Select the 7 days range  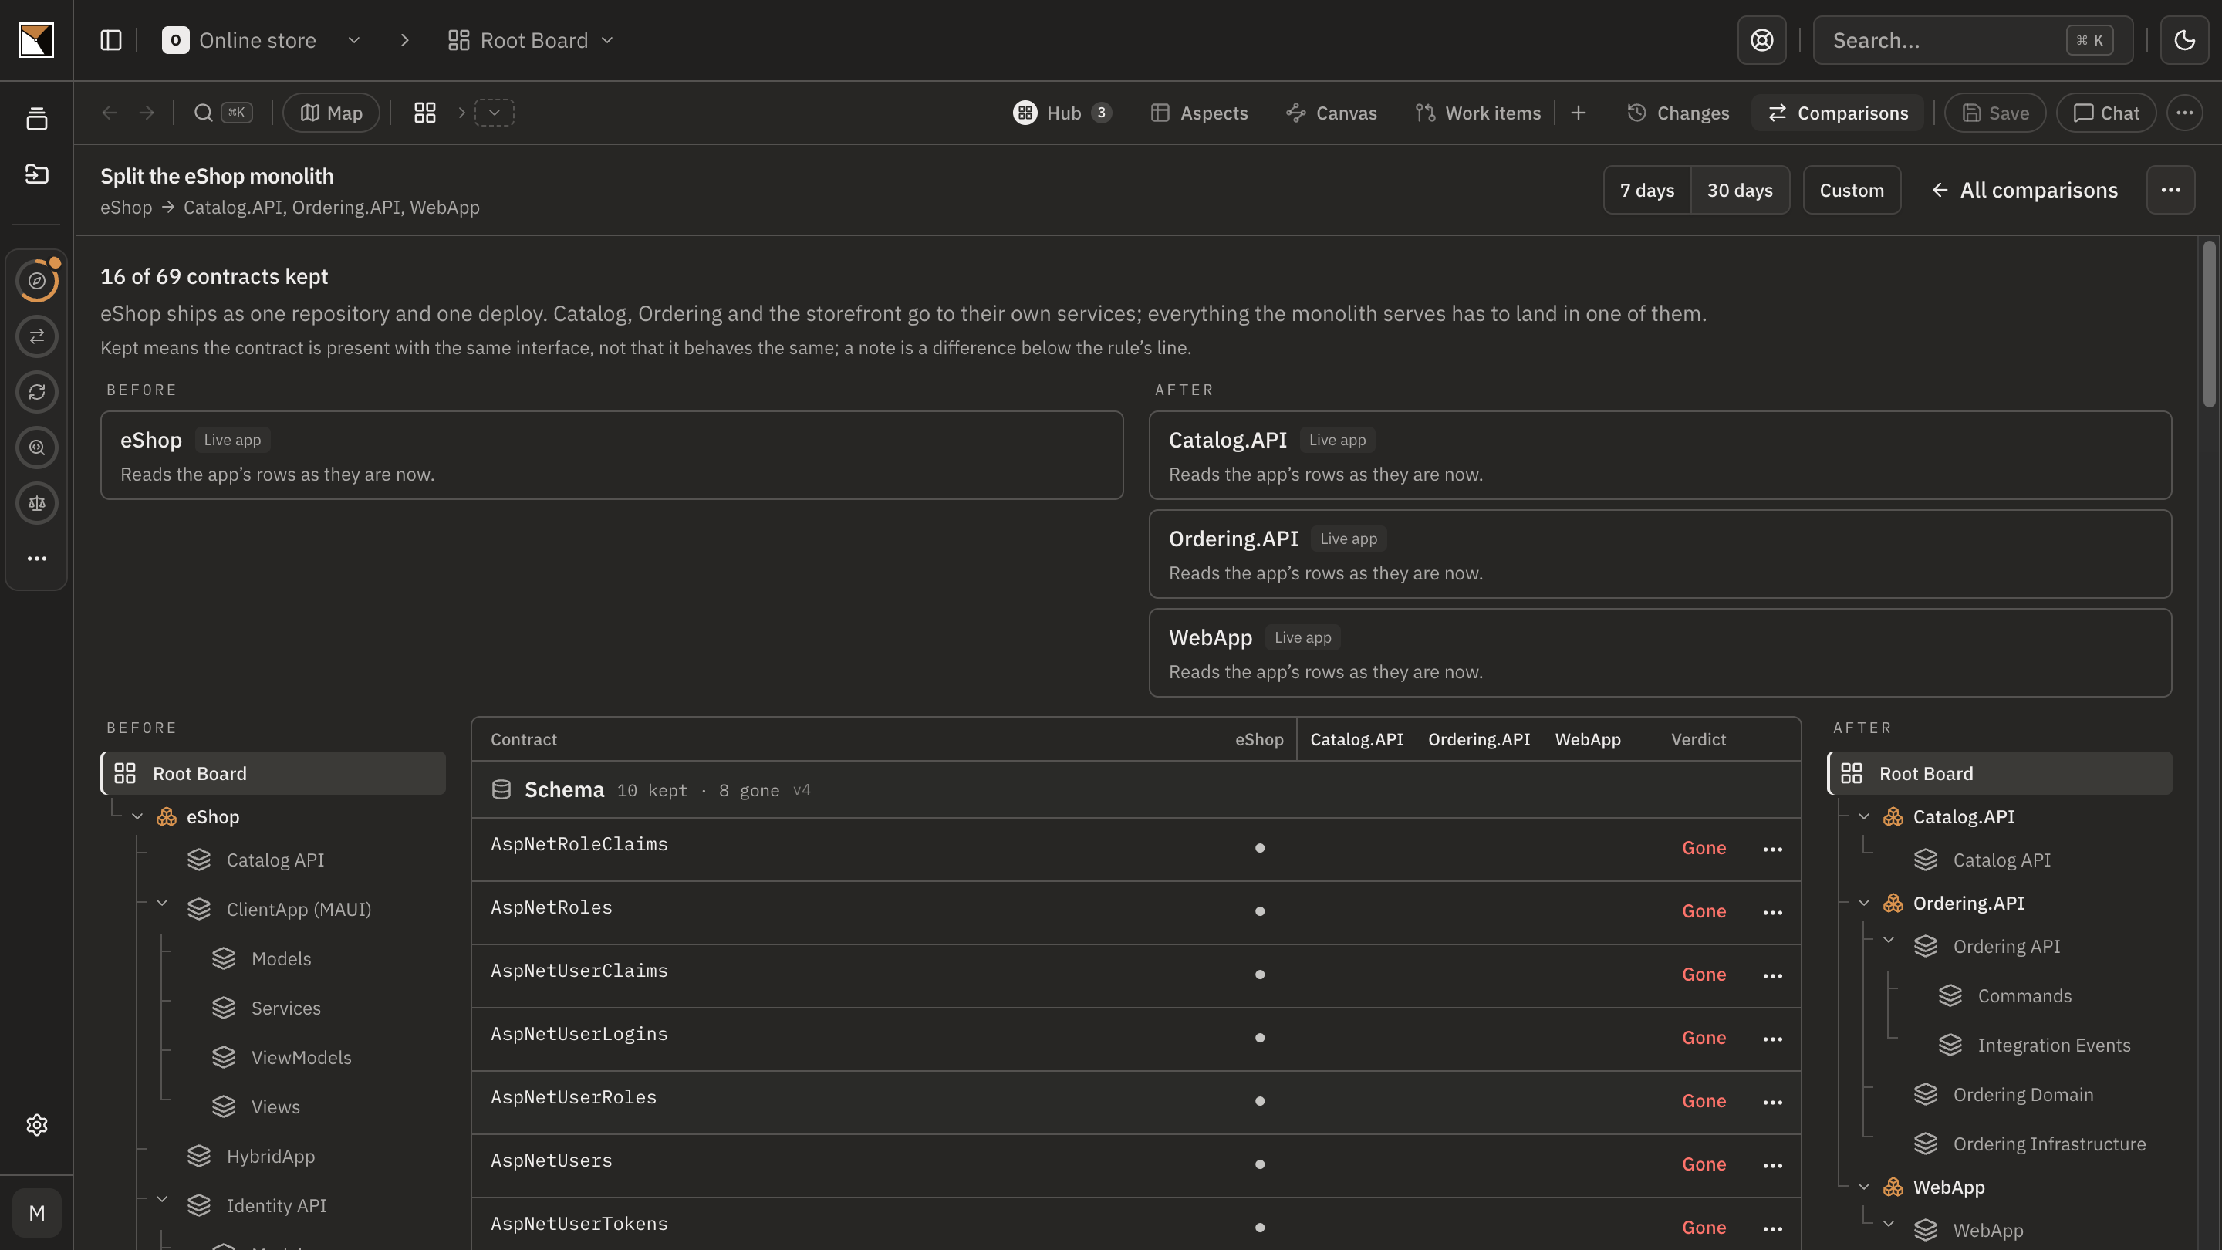click(x=1646, y=190)
